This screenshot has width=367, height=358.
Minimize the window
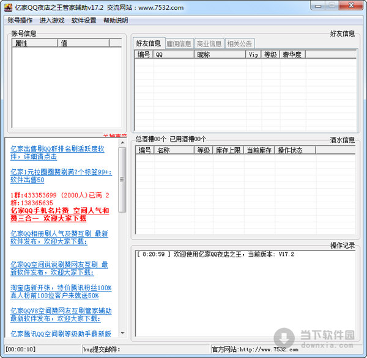317,5
